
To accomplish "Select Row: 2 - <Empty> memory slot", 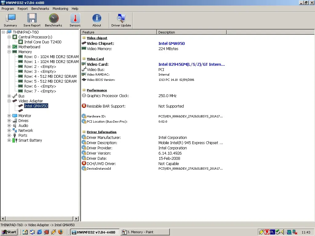I will pos(40,66).
